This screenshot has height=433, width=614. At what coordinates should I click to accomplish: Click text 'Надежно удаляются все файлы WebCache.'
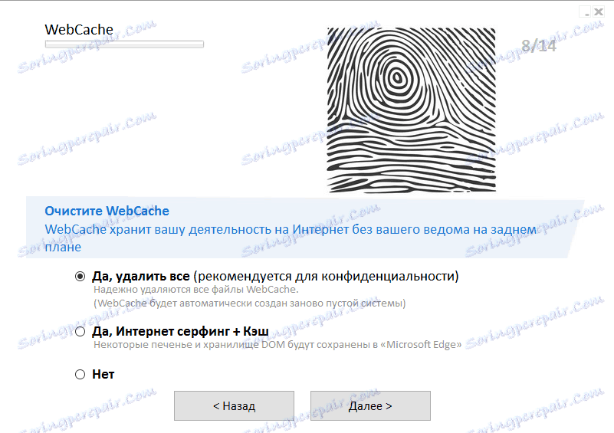195,290
